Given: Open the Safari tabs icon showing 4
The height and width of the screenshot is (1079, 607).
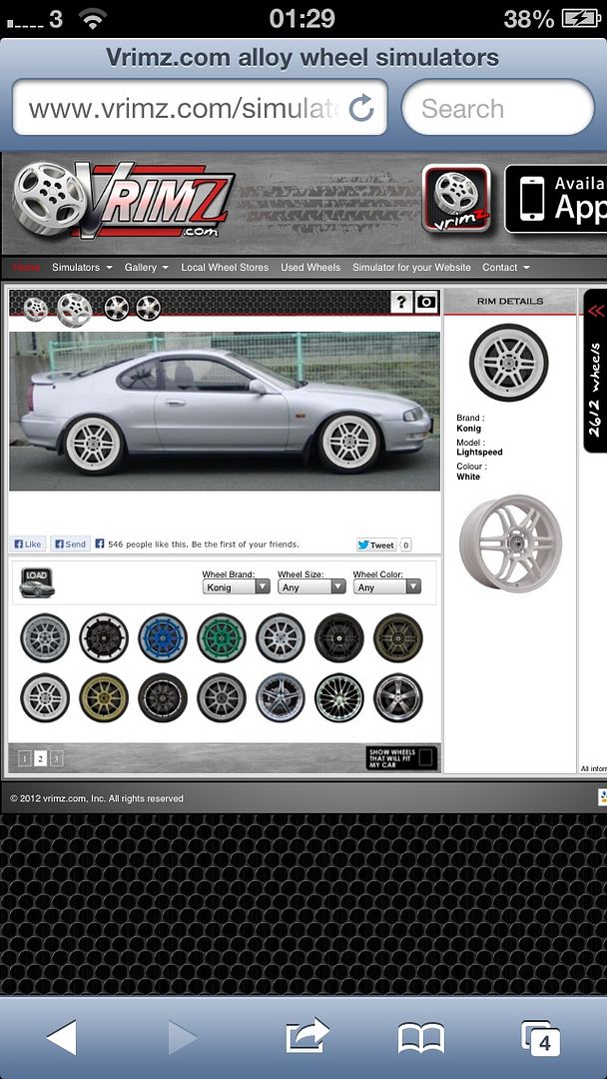Looking at the screenshot, I should click(x=540, y=1038).
